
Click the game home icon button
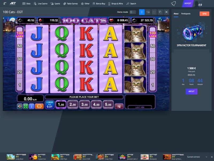(119, 106)
